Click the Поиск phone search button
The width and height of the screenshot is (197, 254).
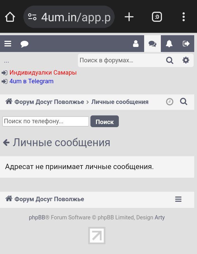(x=104, y=122)
